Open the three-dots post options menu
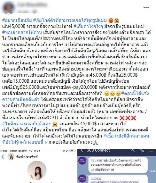The width and height of the screenshot is (156, 183). pyautogui.click(x=146, y=7)
